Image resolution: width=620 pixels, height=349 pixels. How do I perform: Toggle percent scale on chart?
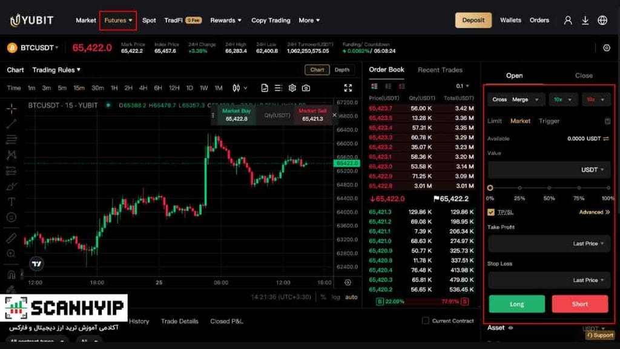(x=323, y=297)
